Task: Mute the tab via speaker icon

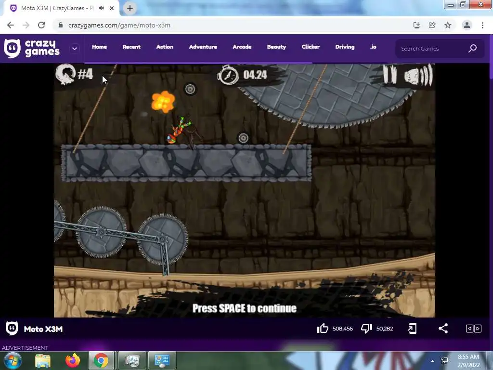Action: point(101,8)
